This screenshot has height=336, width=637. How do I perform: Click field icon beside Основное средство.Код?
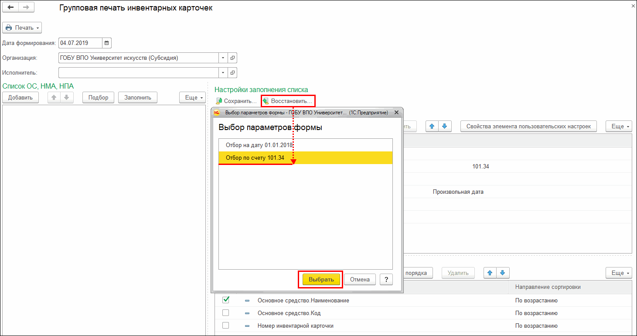247,313
